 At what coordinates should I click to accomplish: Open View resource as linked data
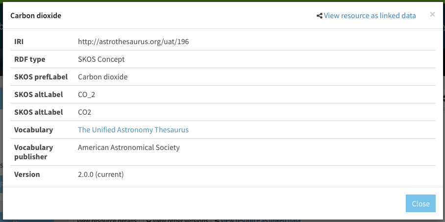coord(370,16)
